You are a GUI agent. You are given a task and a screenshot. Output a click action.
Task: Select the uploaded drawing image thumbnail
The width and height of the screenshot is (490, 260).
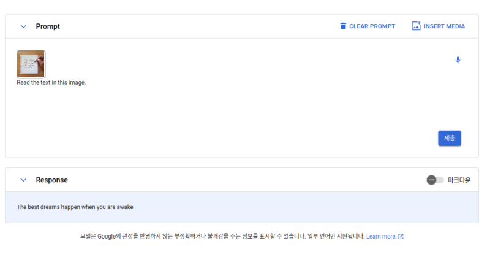coord(31,63)
